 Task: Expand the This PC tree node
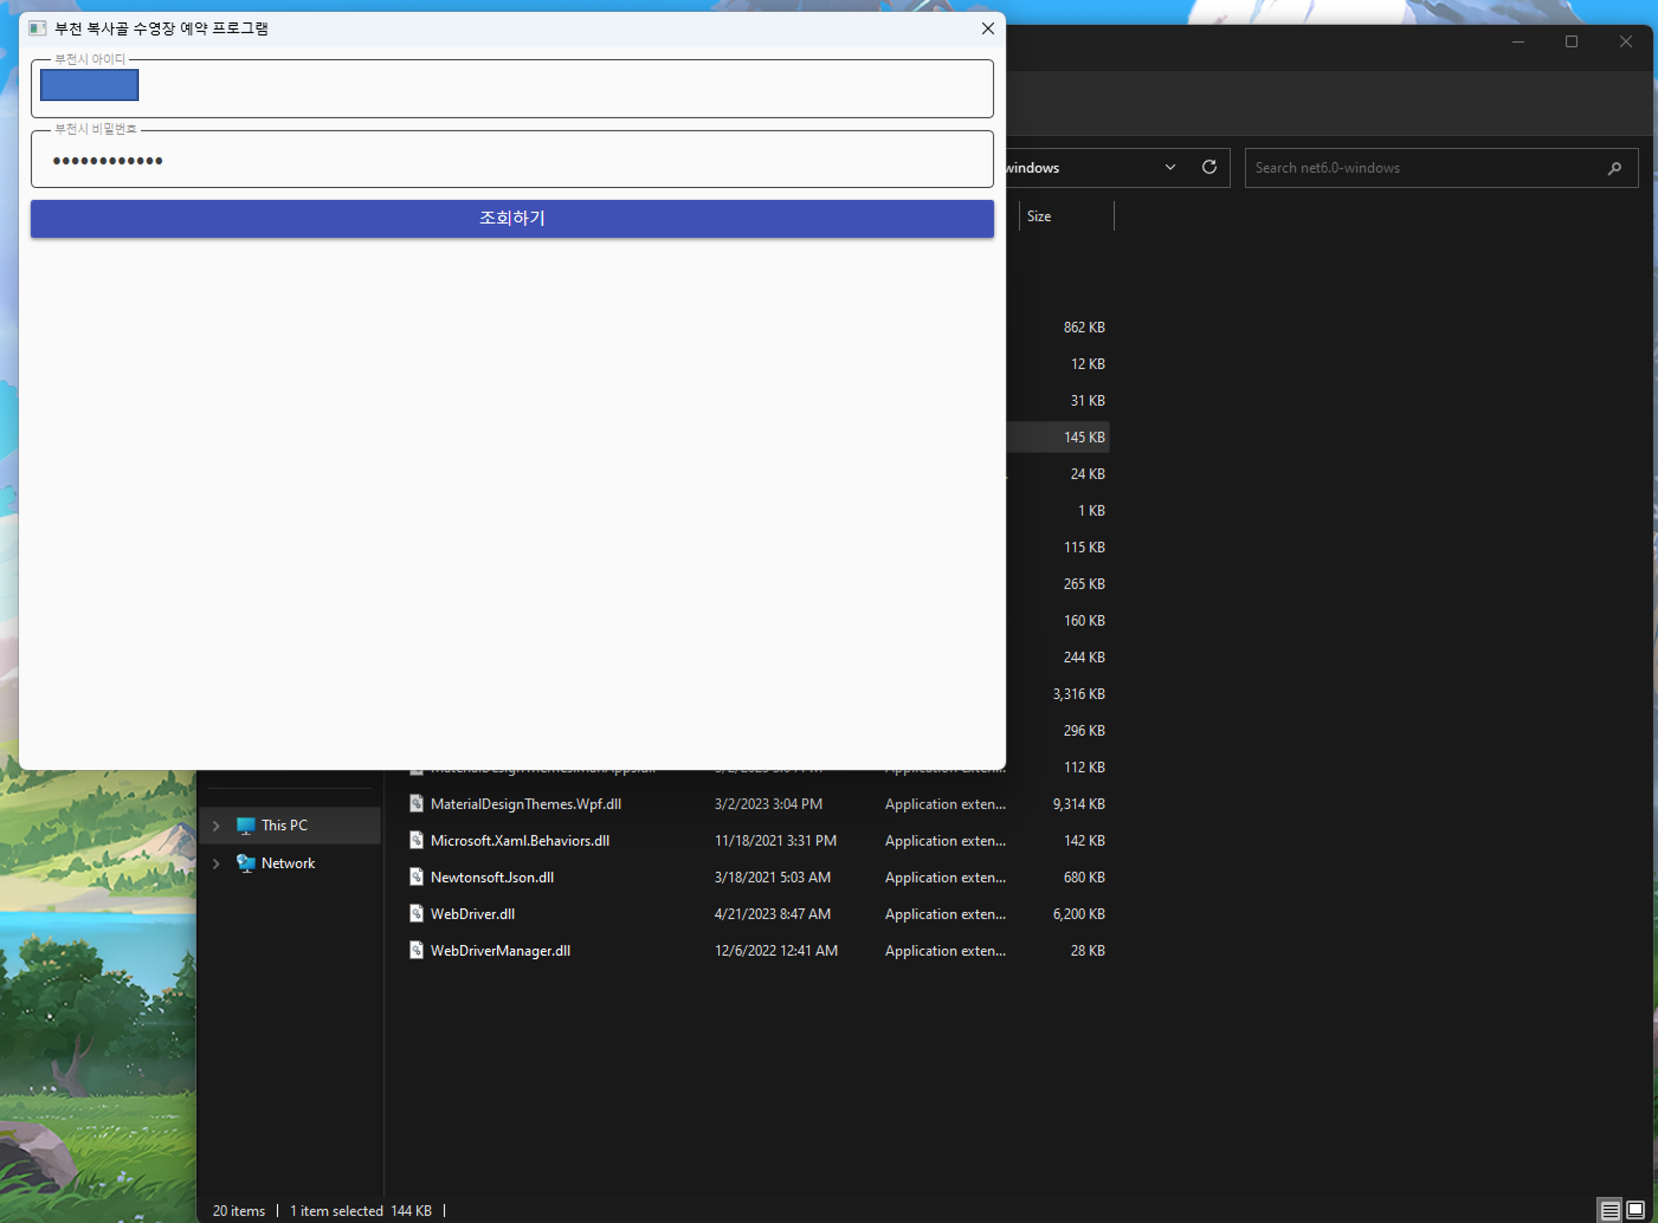coord(216,825)
